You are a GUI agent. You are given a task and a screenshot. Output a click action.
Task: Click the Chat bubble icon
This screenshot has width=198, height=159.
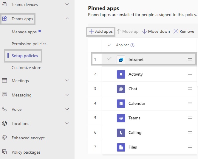pos(121,89)
